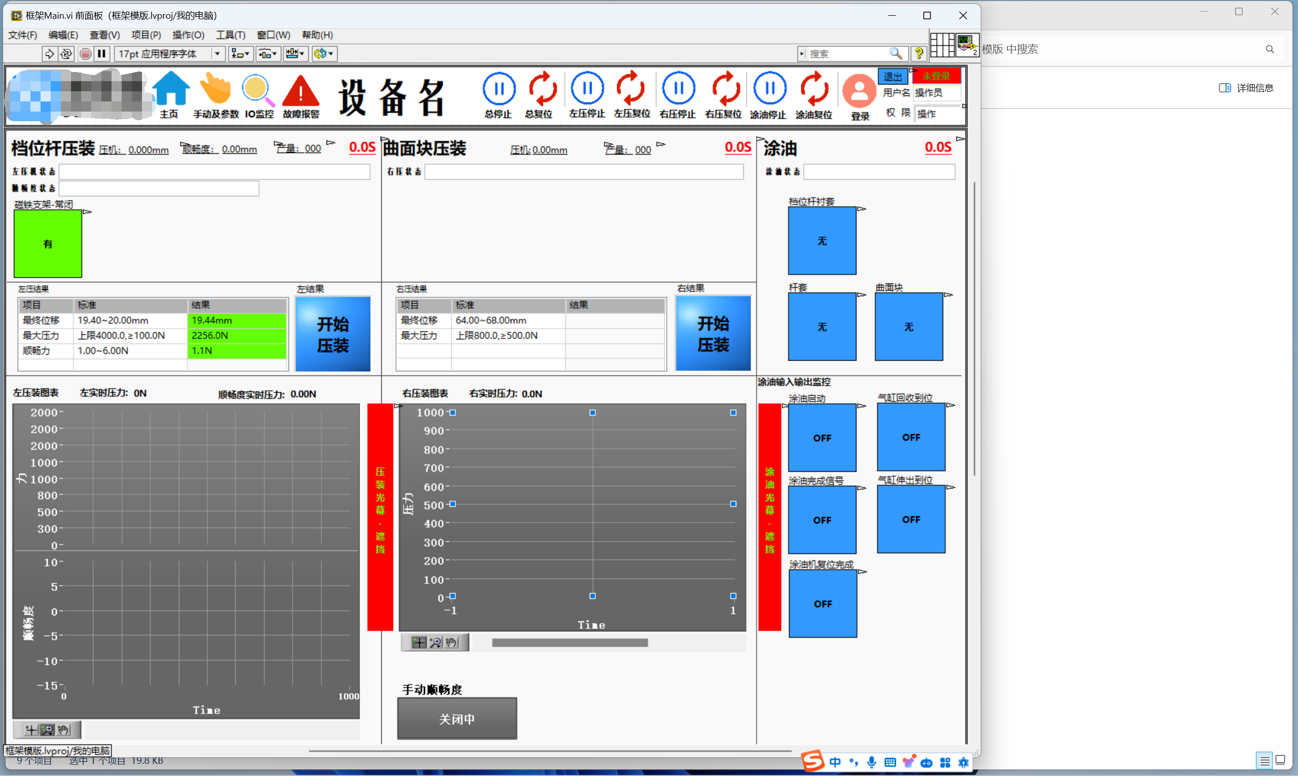Toggle the 杆套 blue indicator
The height and width of the screenshot is (776, 1298).
tap(822, 326)
